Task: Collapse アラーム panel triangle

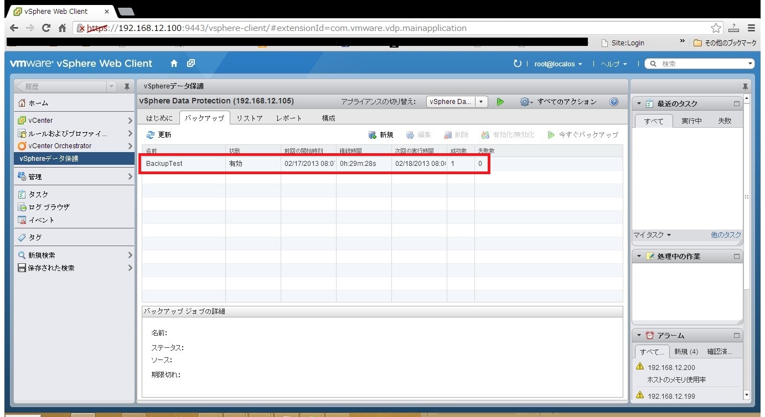Action: (639, 336)
